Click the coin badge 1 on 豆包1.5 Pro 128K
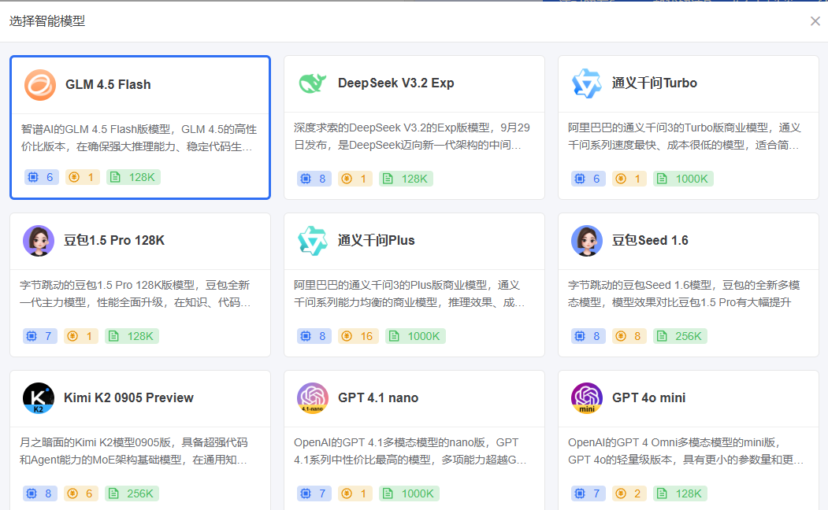 (81, 336)
